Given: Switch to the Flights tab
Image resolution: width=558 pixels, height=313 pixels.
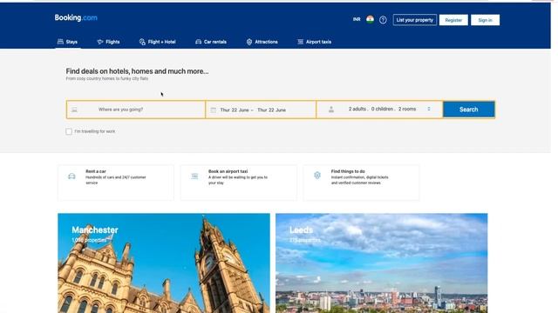Looking at the screenshot, I should (108, 42).
